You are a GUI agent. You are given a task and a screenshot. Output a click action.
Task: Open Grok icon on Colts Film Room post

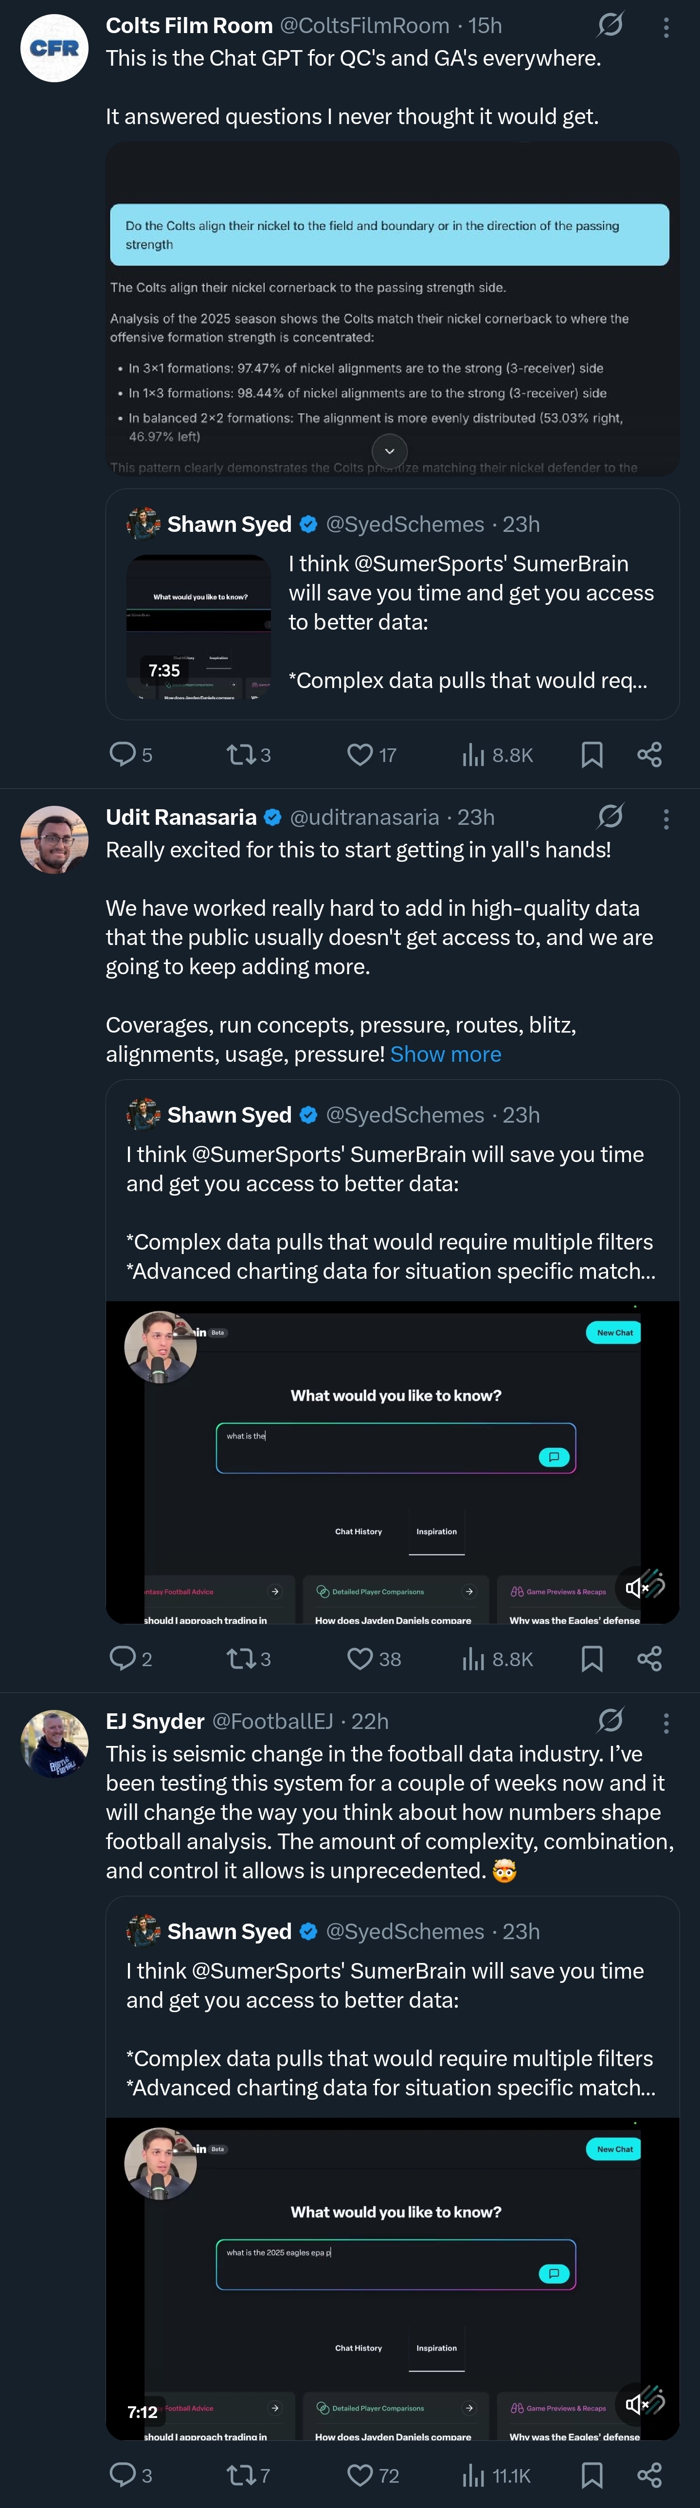tap(610, 25)
